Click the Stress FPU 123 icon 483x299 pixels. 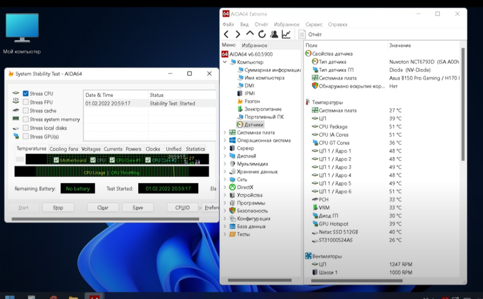click(16, 101)
